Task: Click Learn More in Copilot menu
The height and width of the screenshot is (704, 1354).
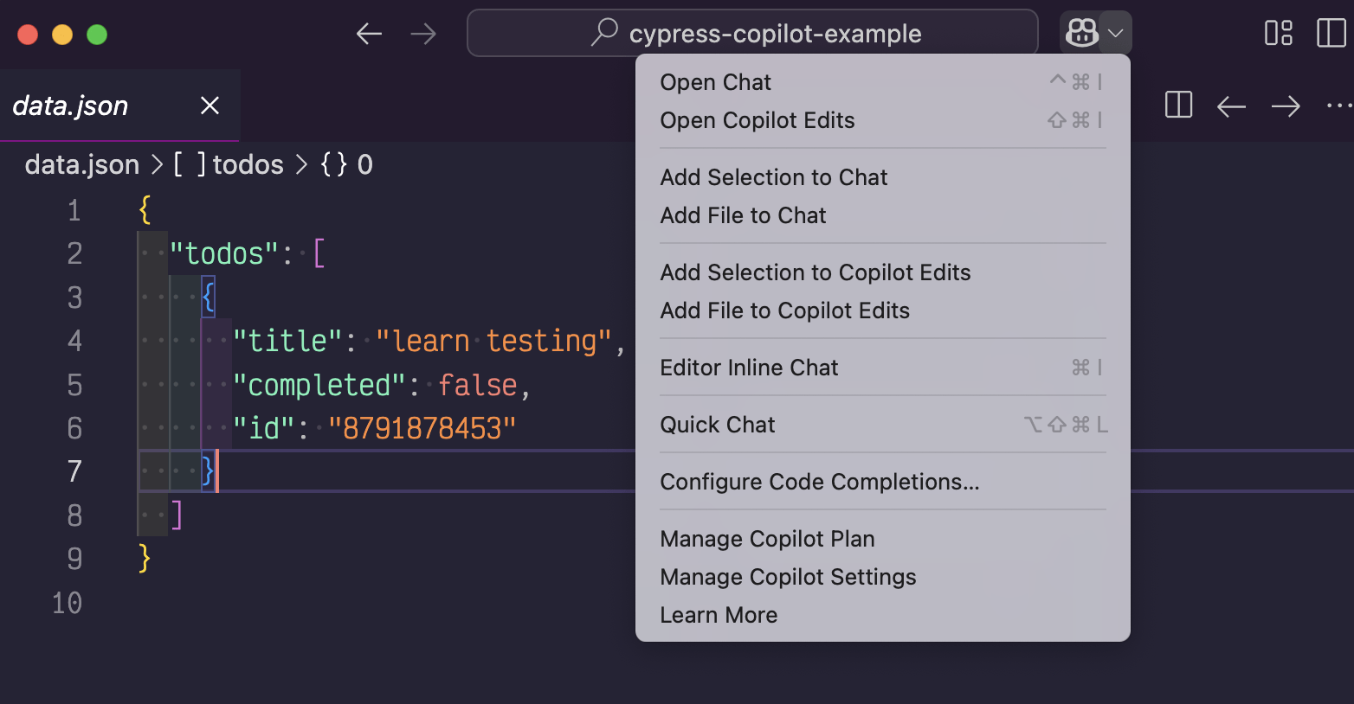Action: pyautogui.click(x=883, y=615)
